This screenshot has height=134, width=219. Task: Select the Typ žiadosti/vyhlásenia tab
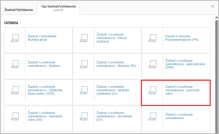click(58, 8)
